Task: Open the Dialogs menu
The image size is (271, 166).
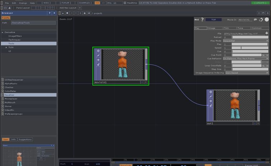Action: (23, 3)
